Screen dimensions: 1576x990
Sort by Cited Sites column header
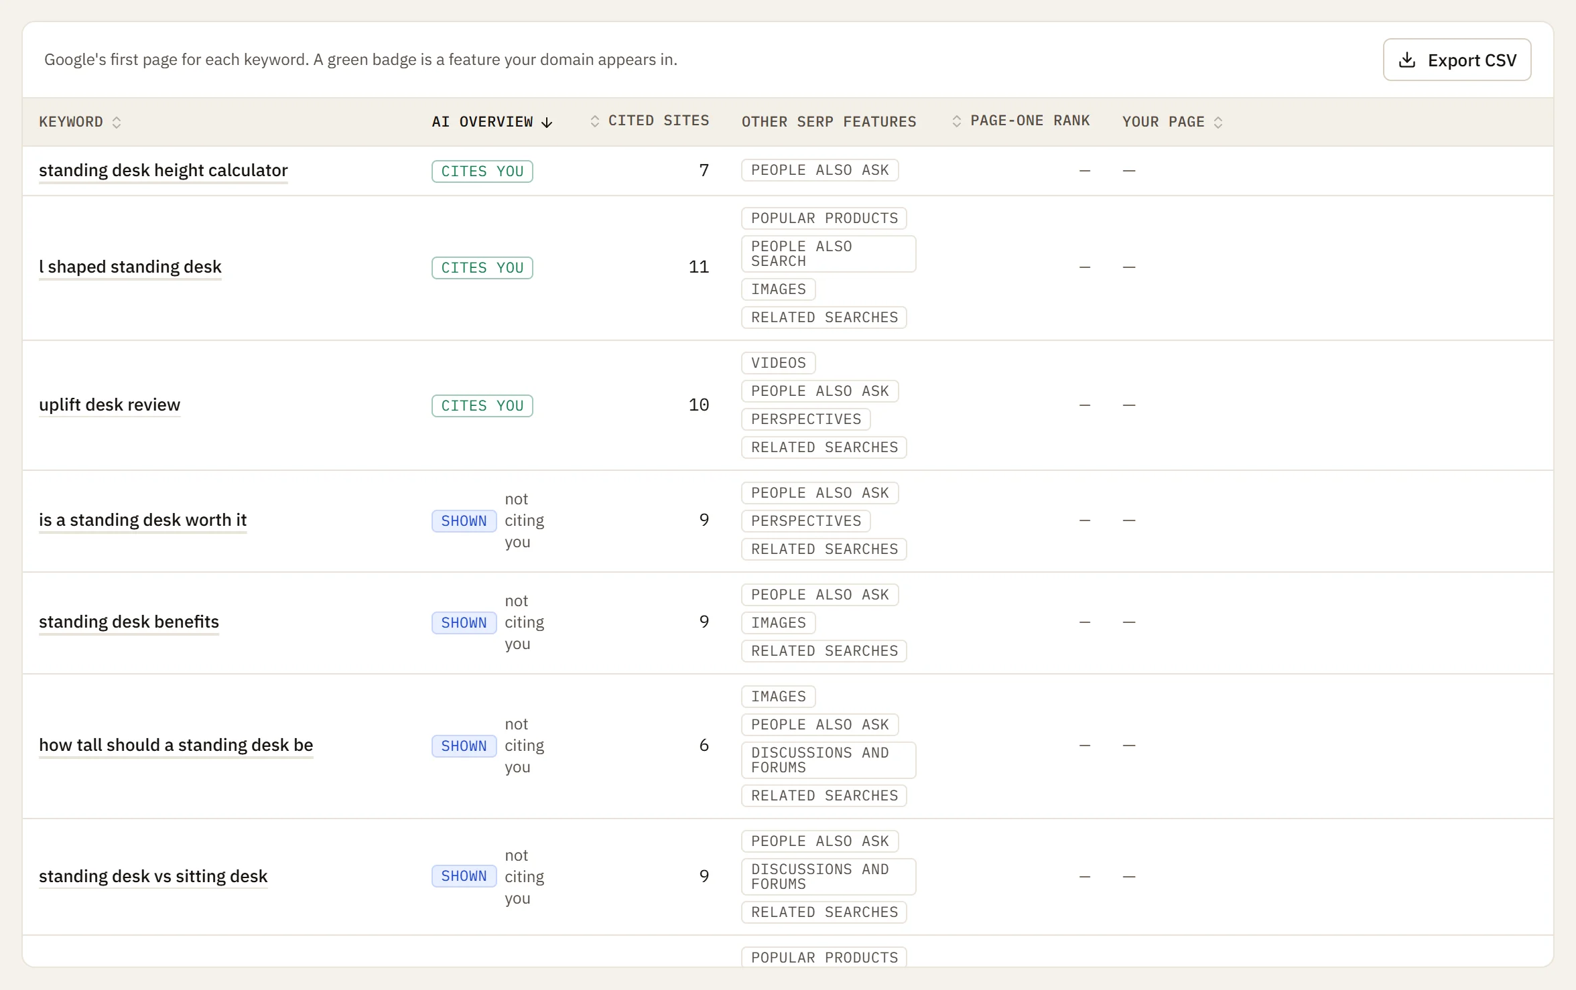649,121
